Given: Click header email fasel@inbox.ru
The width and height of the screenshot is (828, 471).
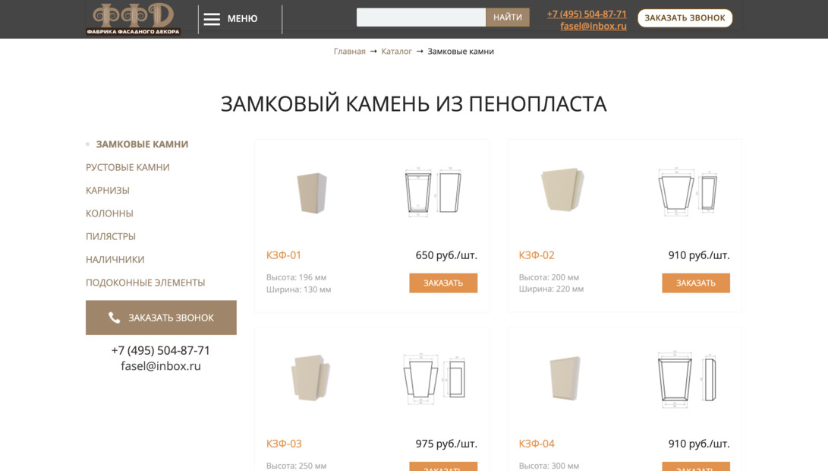Looking at the screenshot, I should [x=593, y=26].
